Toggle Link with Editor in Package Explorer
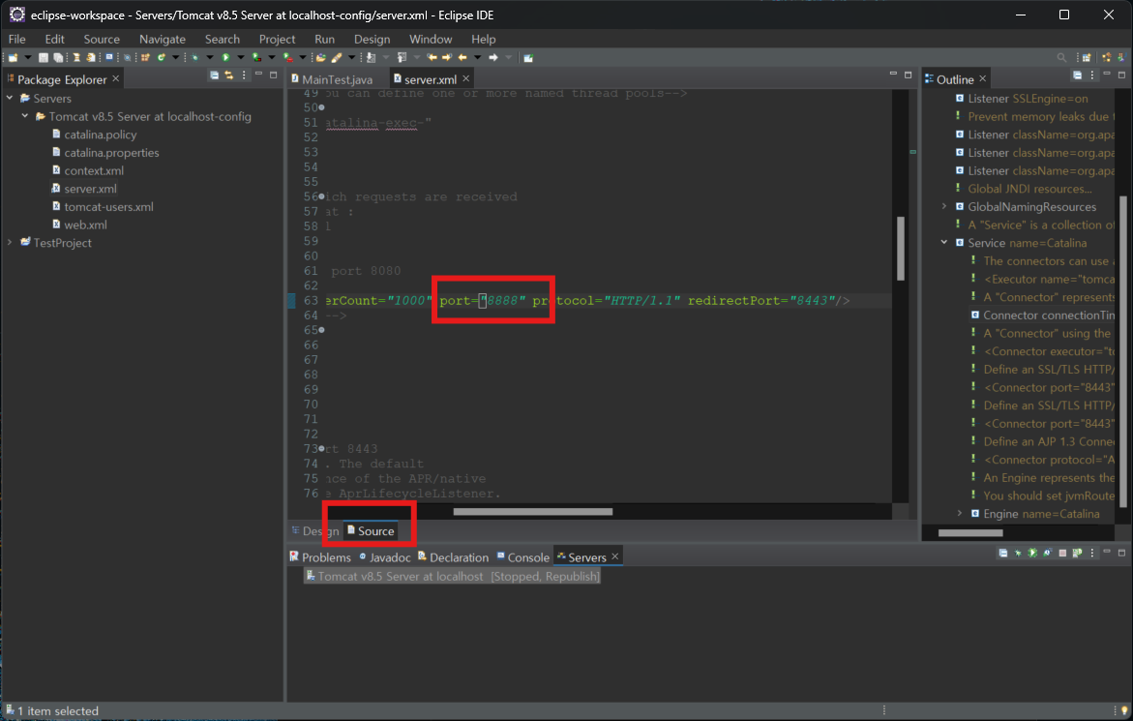This screenshot has width=1133, height=721. pyautogui.click(x=228, y=75)
